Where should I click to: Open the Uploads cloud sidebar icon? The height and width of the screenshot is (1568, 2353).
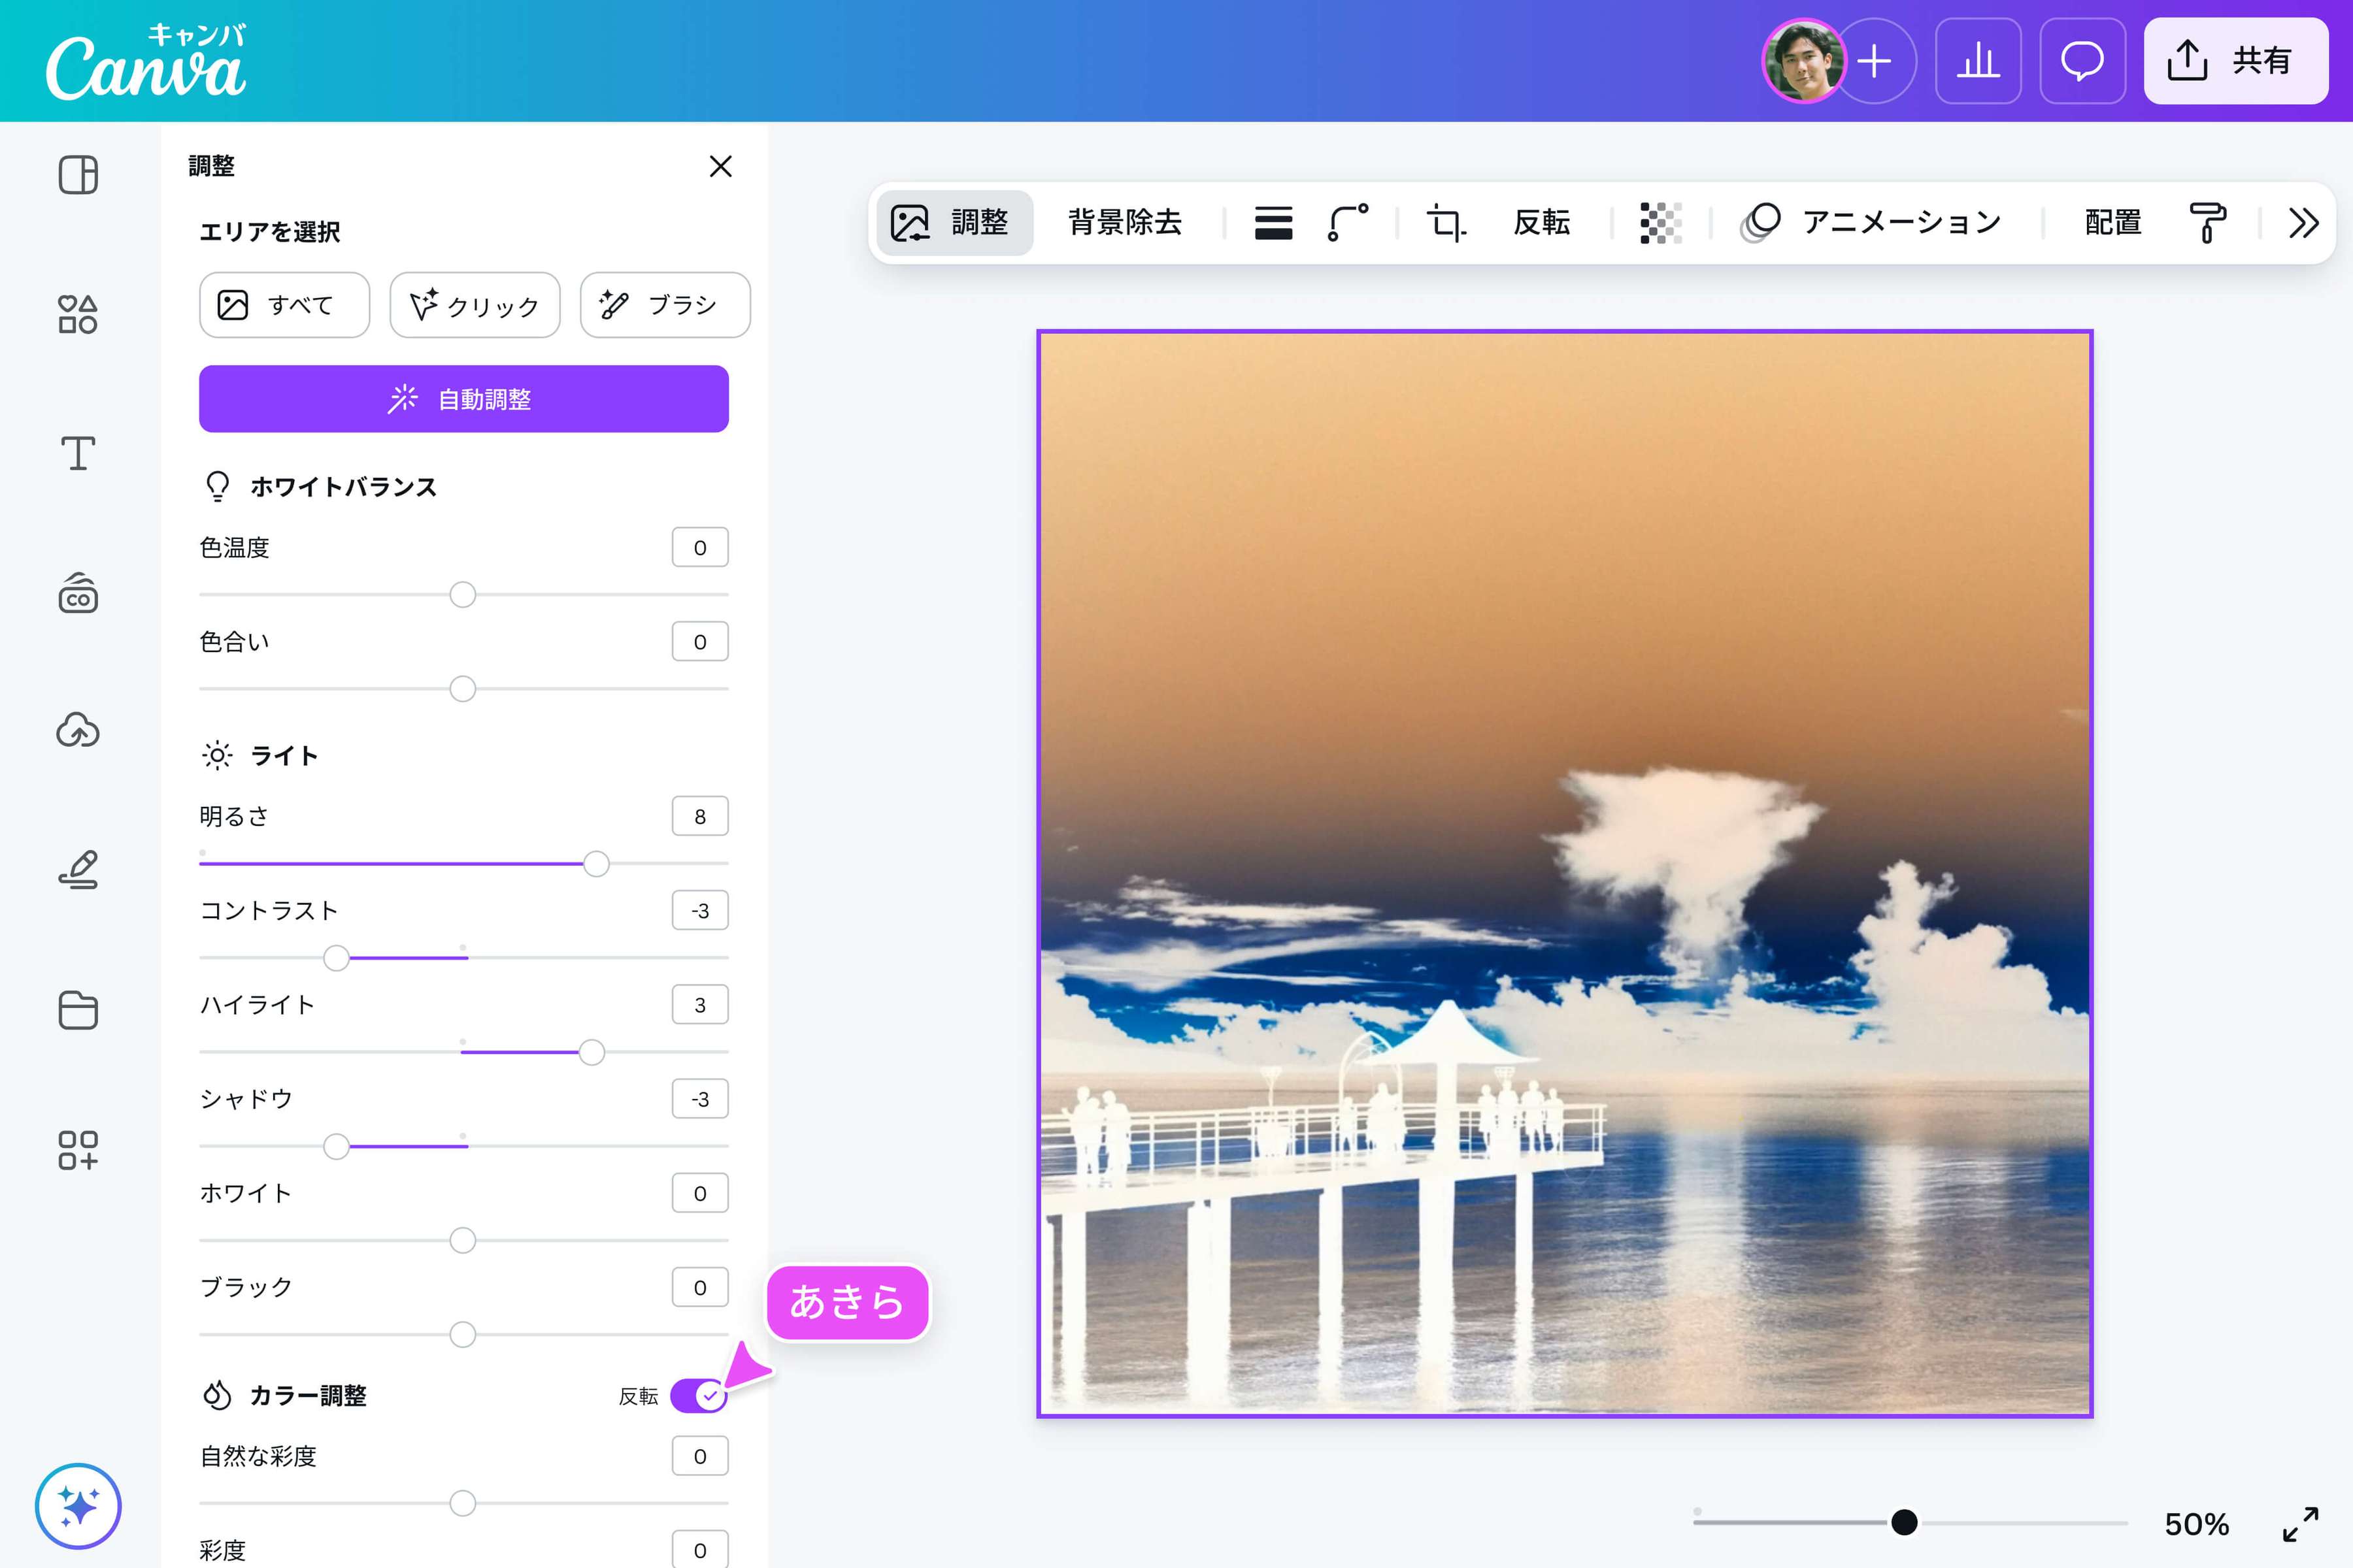coord(78,731)
